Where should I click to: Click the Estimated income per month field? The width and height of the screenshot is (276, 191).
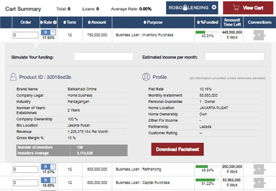coord(234,57)
